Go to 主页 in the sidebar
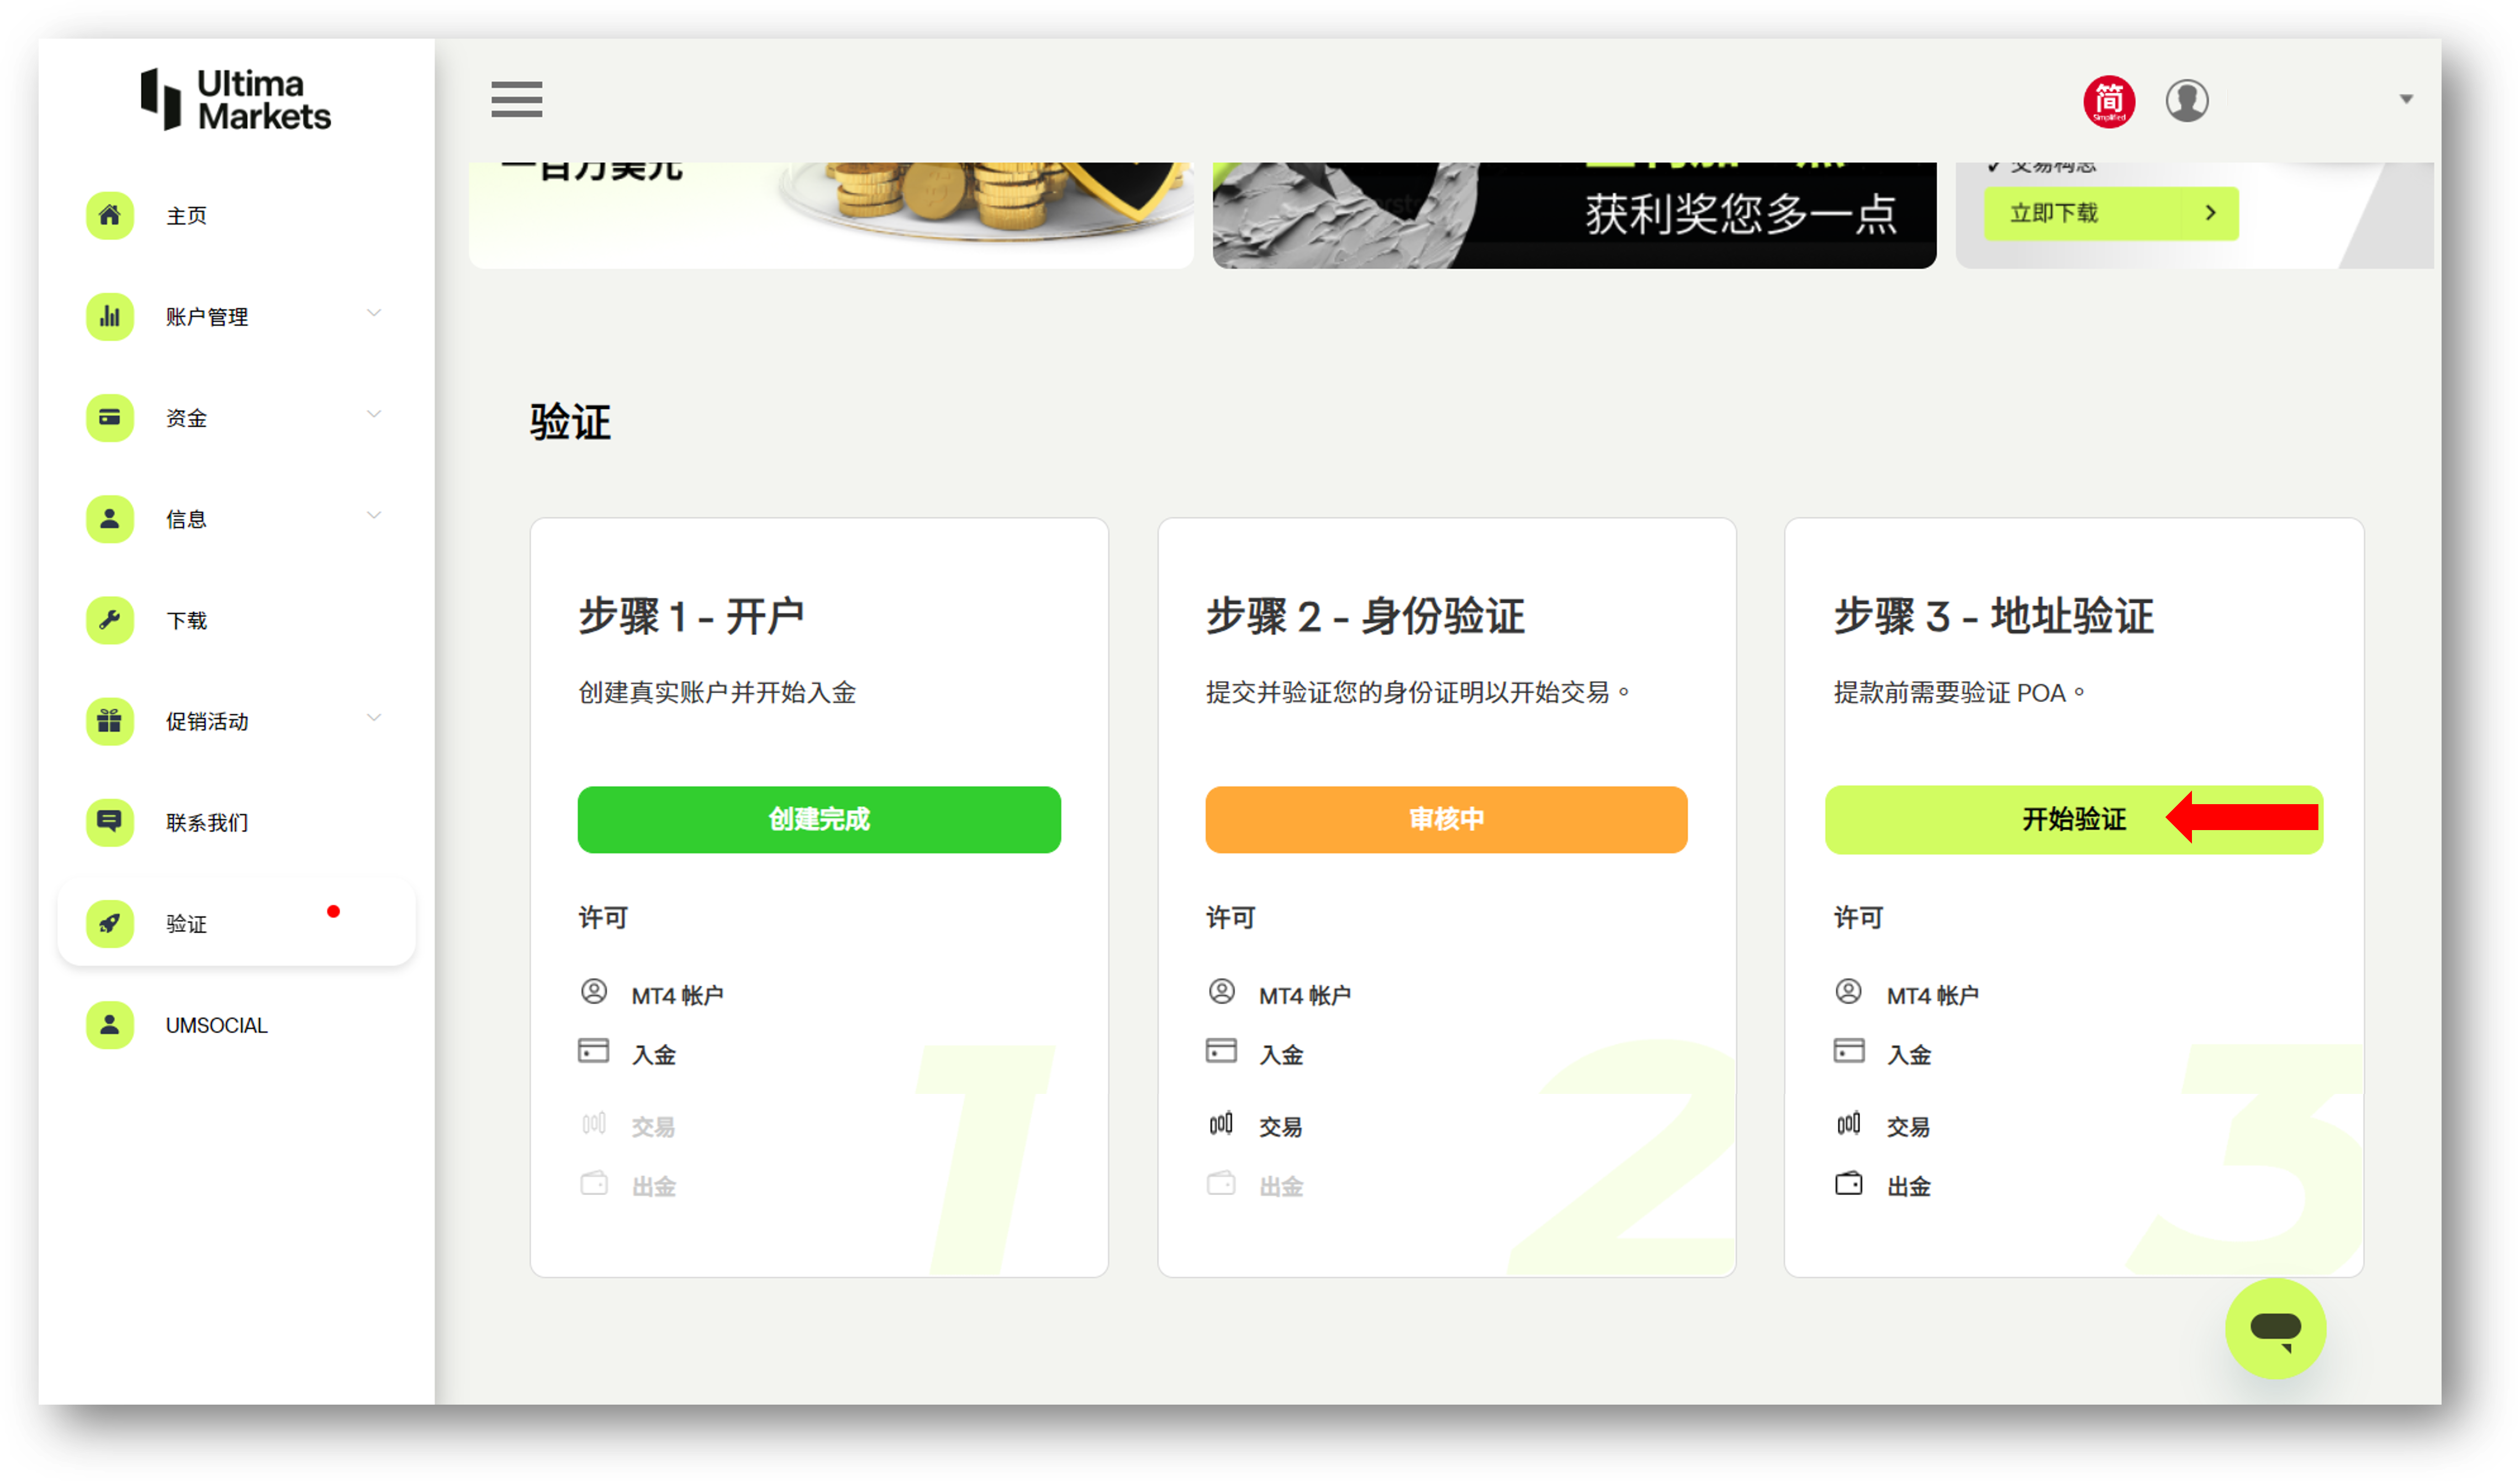2520x1483 pixels. coord(186,216)
